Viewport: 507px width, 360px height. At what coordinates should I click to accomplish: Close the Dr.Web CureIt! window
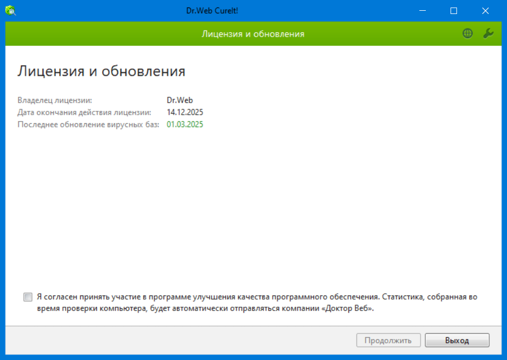point(485,11)
